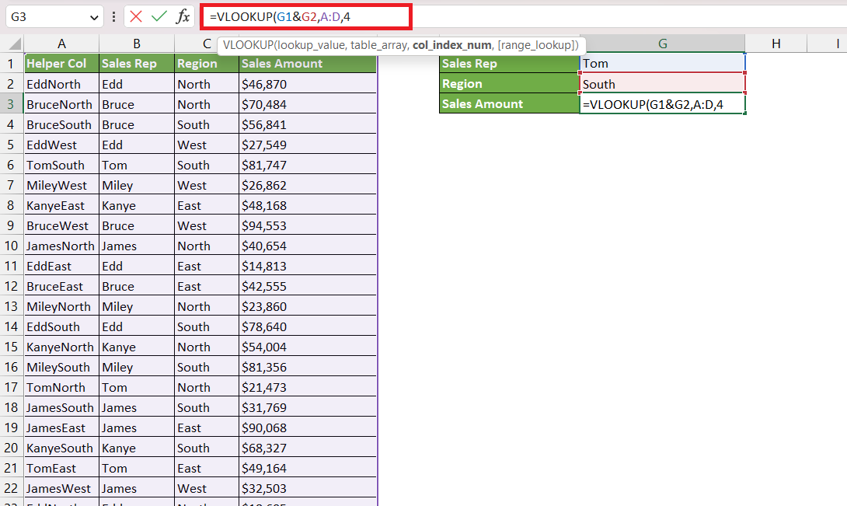Cancel the formula entry with X icon
847x506 pixels.
click(x=135, y=17)
